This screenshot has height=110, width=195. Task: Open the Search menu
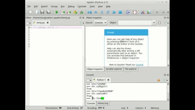click(44, 6)
